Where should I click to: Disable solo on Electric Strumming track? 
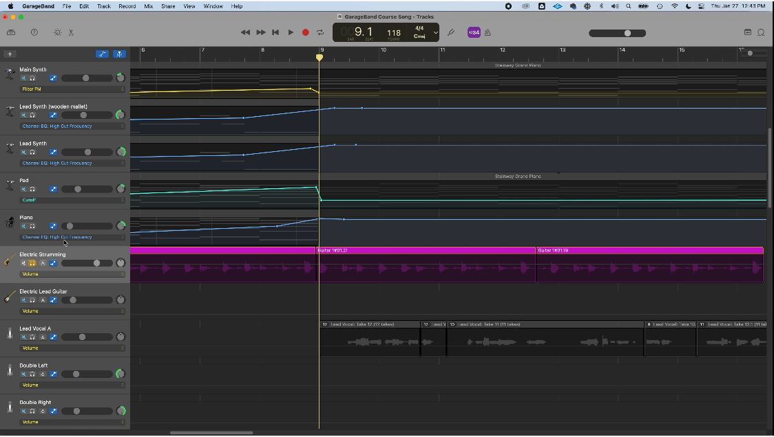pos(32,263)
